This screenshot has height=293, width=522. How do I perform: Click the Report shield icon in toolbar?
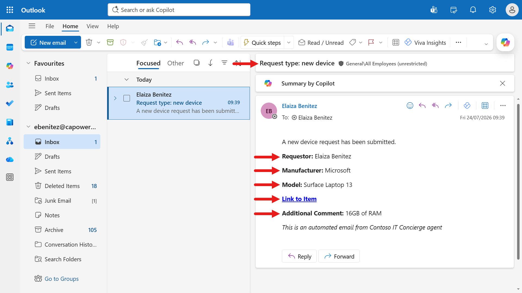coord(123,43)
